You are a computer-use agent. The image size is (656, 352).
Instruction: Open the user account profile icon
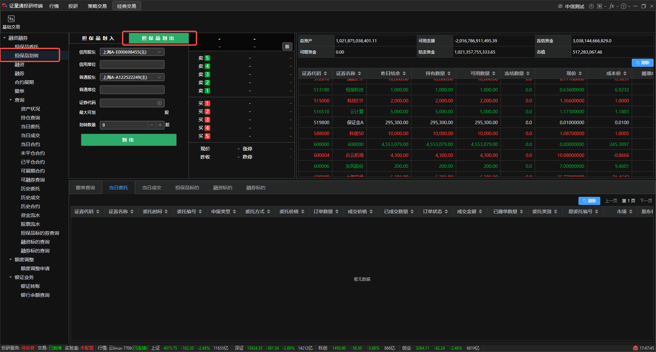coord(591,6)
